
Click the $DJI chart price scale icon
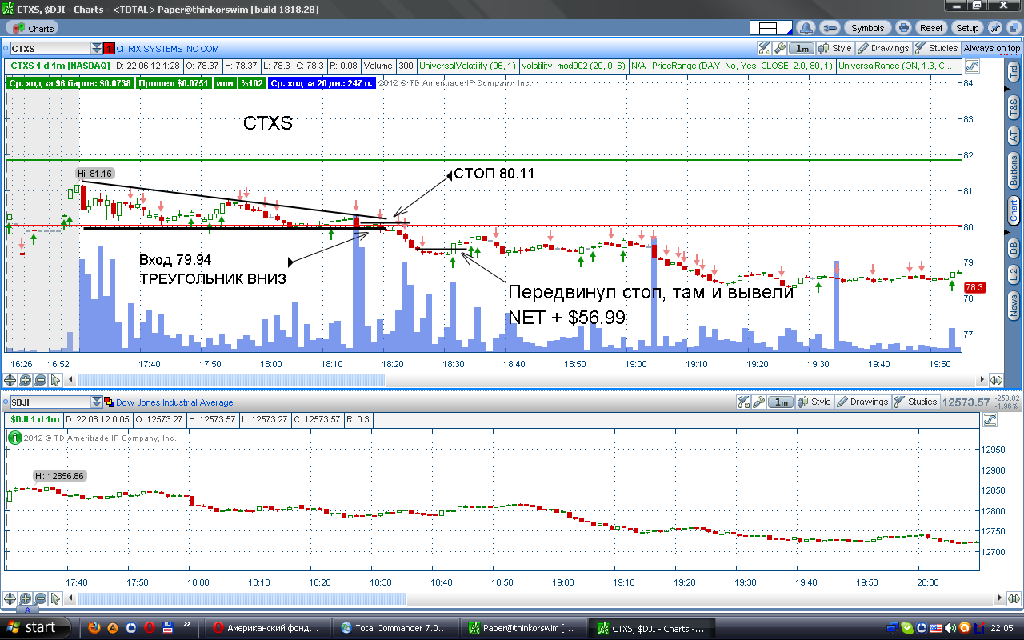(x=990, y=419)
